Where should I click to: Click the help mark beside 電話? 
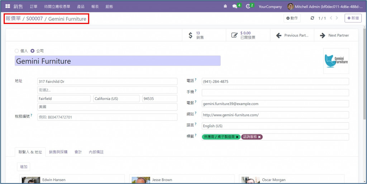pyautogui.click(x=195, y=80)
